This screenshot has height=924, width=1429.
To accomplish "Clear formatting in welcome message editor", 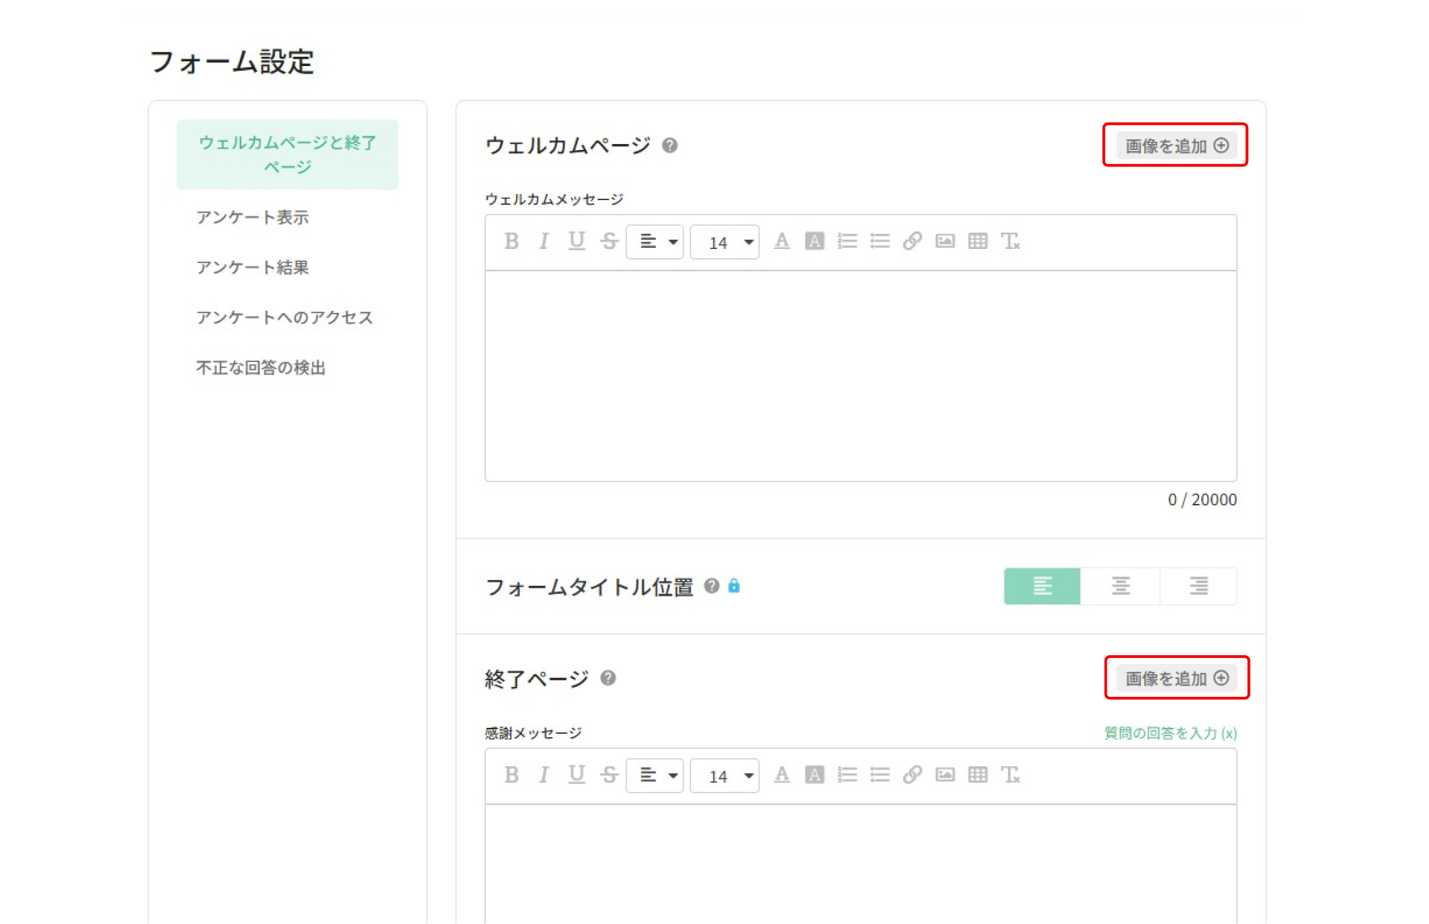I will (1010, 242).
